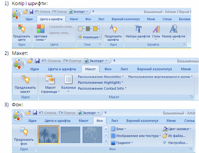
Task: Open the Экспорт dropdown in first toolbar
Action: coord(79,12)
